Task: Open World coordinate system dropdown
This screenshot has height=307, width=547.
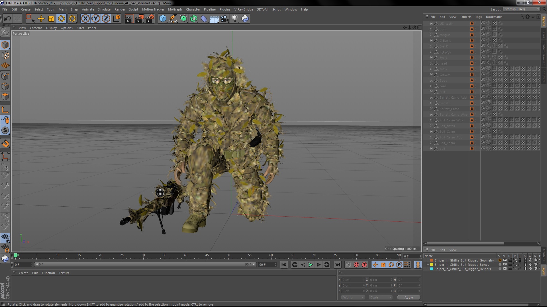Action: [x=353, y=297]
